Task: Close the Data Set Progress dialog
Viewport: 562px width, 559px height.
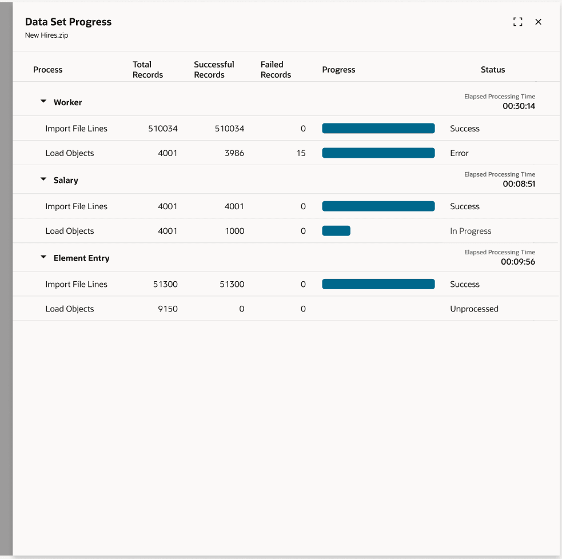Action: pyautogui.click(x=538, y=22)
